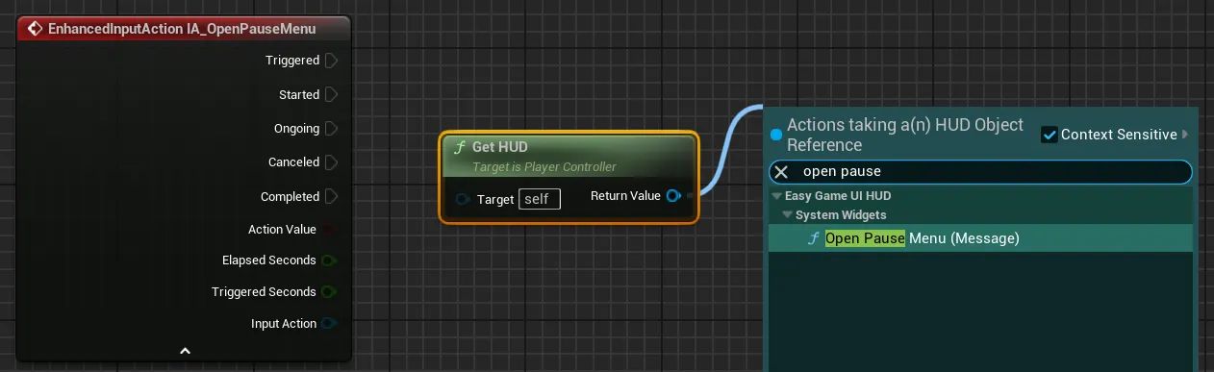Click the EnhancedInputAction event node icon
Image resolution: width=1214 pixels, height=372 pixels.
tap(35, 29)
